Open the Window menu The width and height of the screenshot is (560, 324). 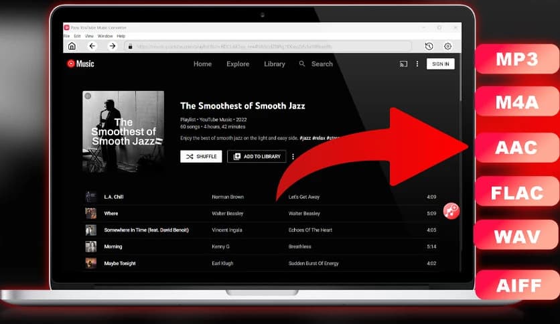pyautogui.click(x=105, y=36)
